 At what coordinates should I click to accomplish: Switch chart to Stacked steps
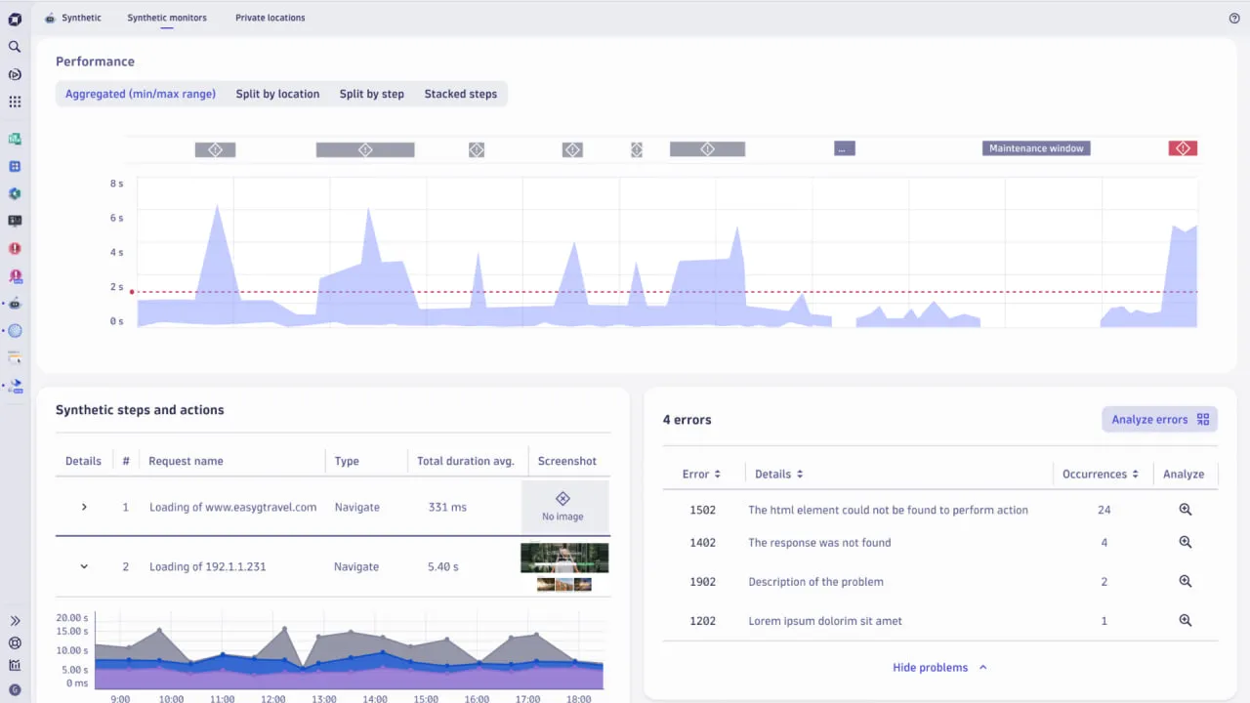click(460, 95)
